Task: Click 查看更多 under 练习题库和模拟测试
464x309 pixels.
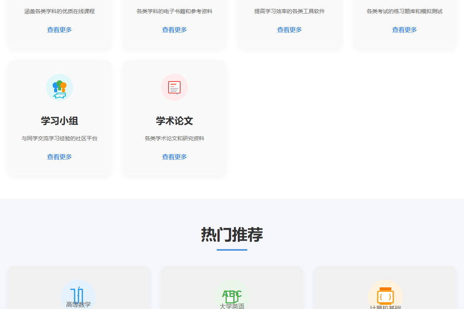Action: [404, 29]
